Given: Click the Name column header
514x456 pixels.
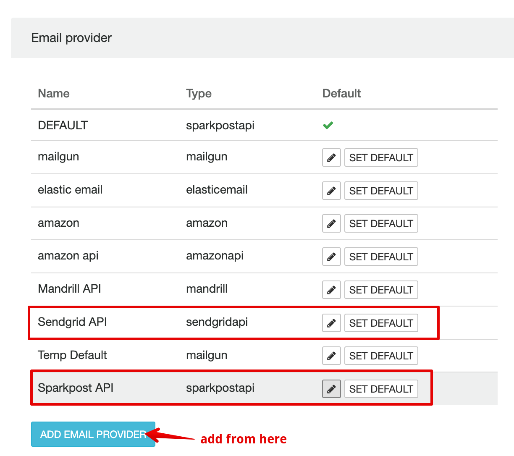Looking at the screenshot, I should click(53, 93).
